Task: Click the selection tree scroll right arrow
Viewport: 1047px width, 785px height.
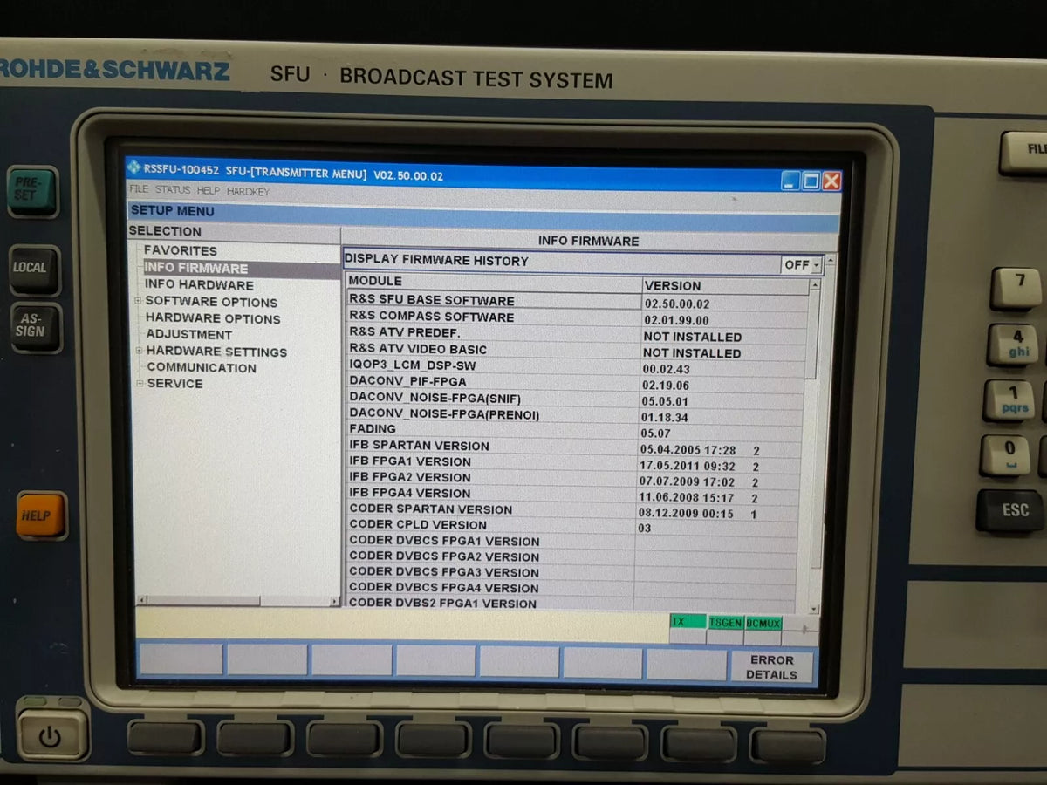Action: coord(333,602)
